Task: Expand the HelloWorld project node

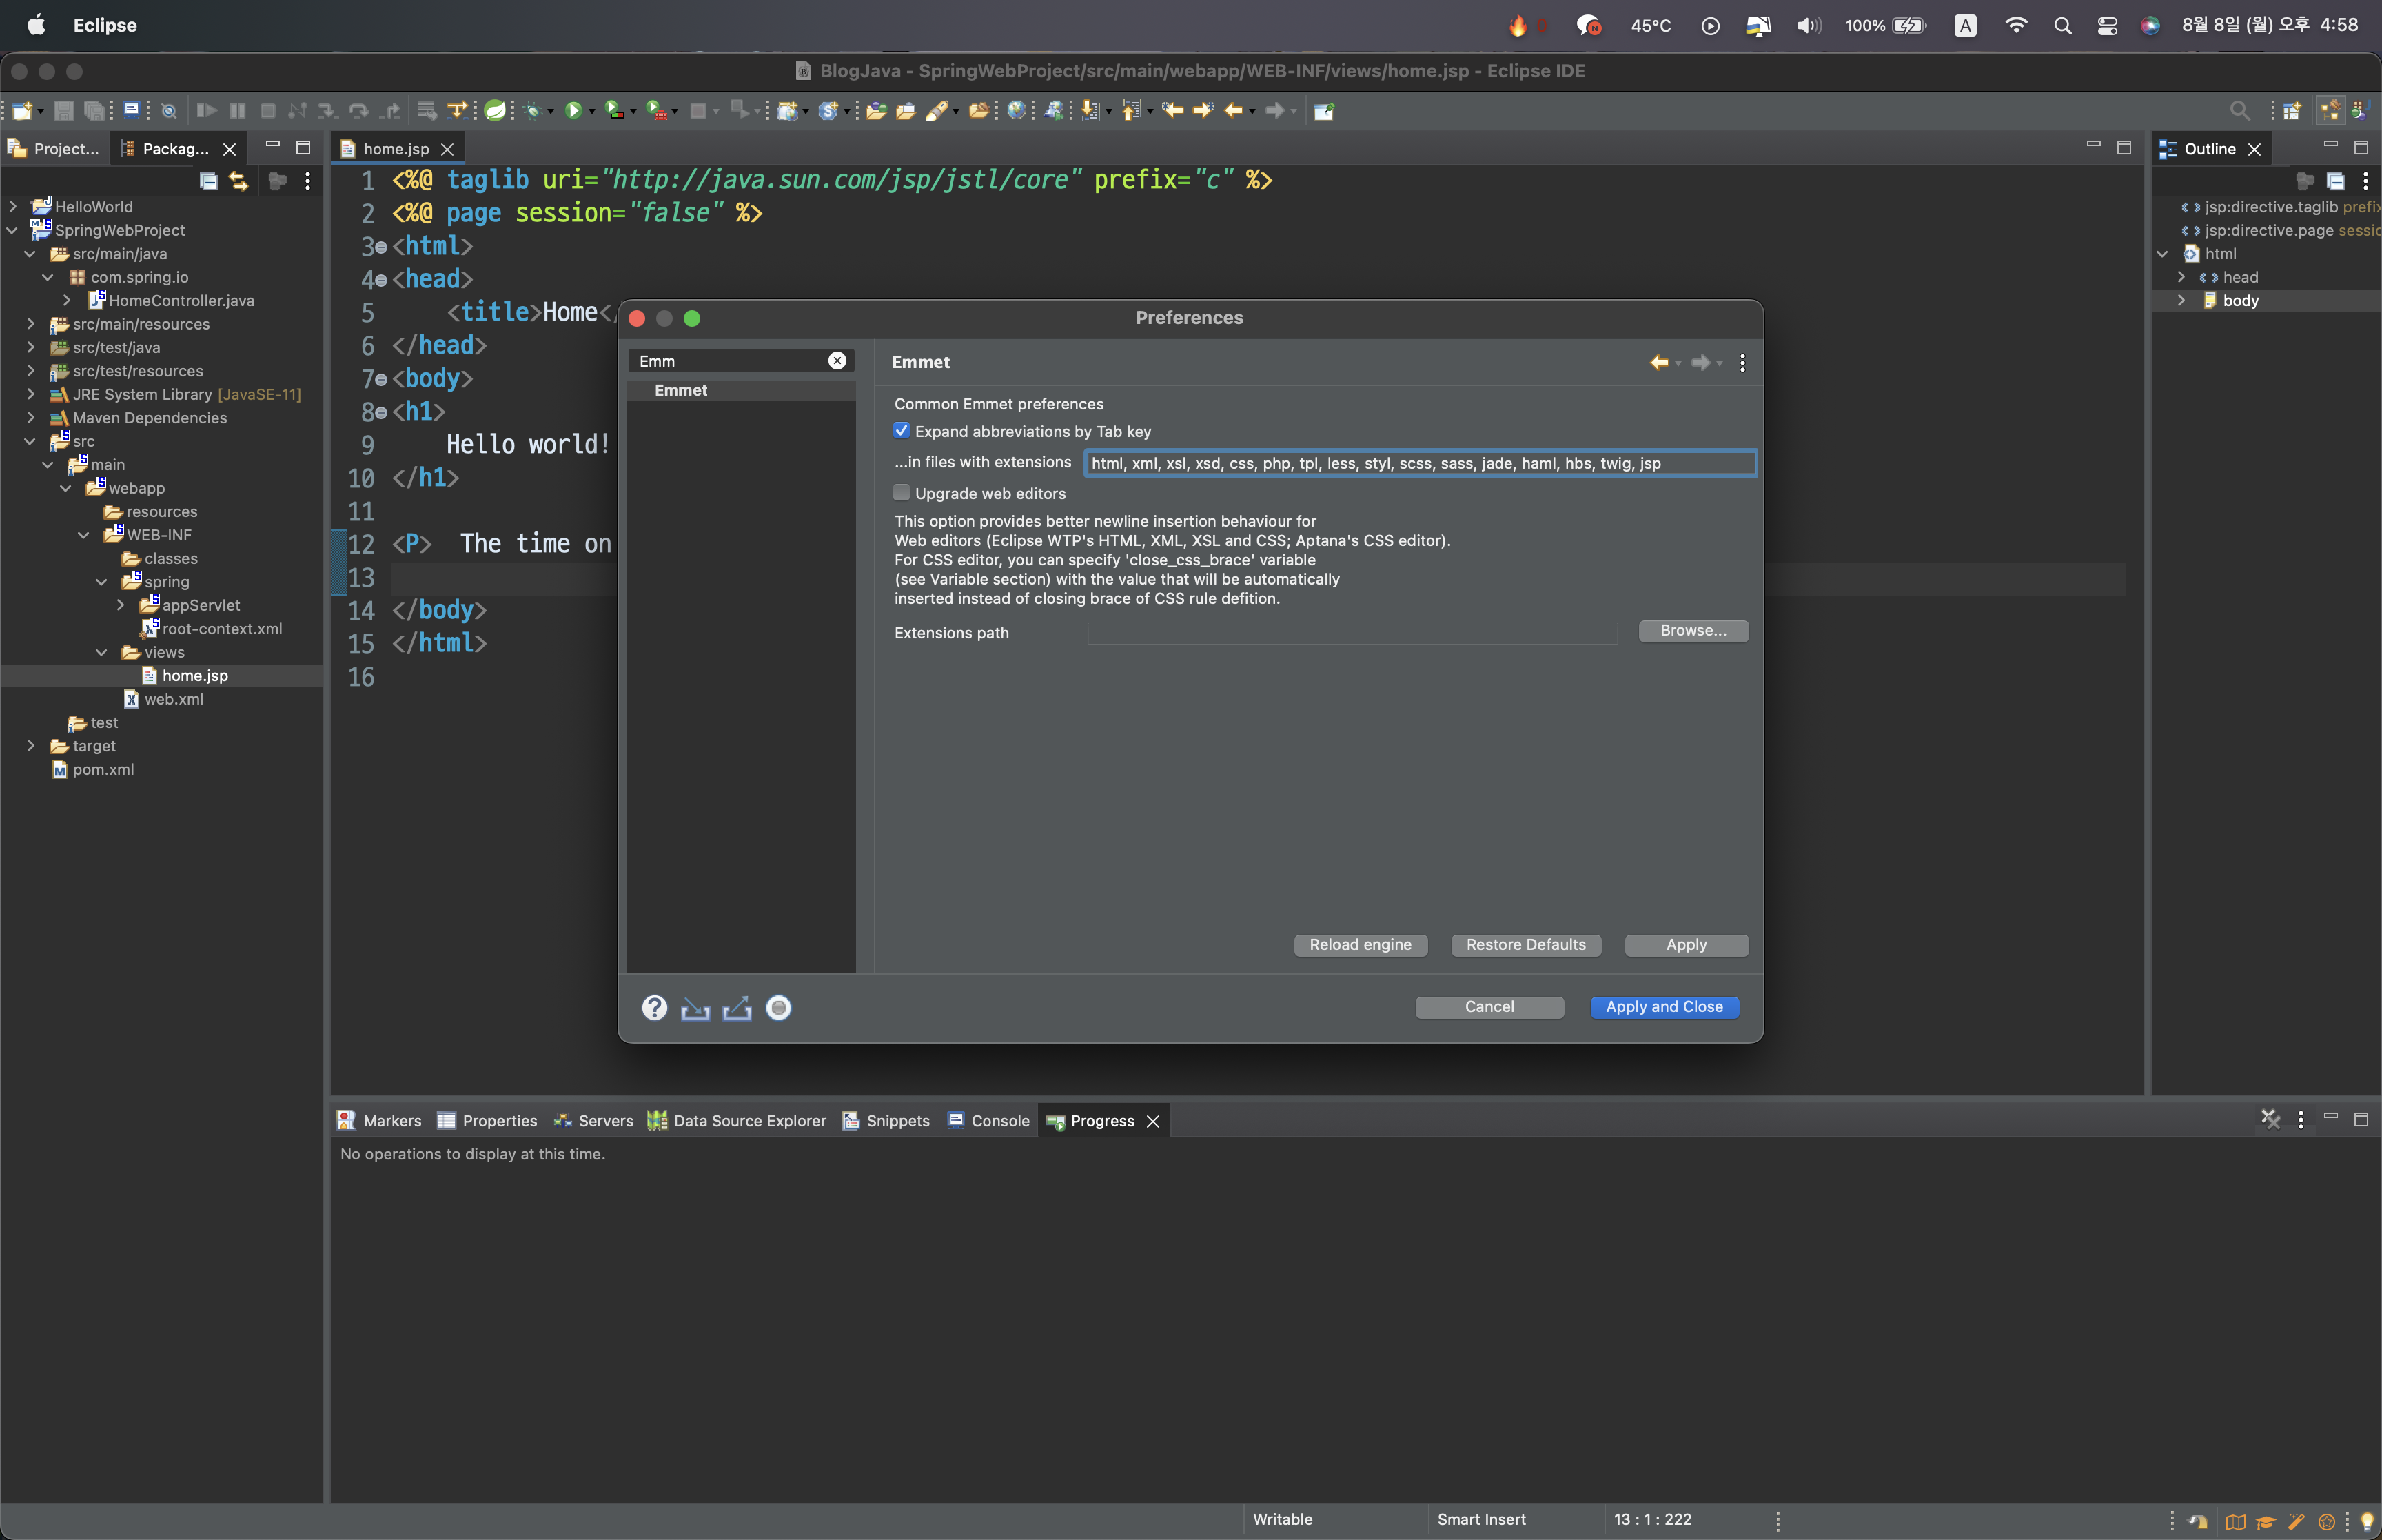Action: [x=13, y=206]
